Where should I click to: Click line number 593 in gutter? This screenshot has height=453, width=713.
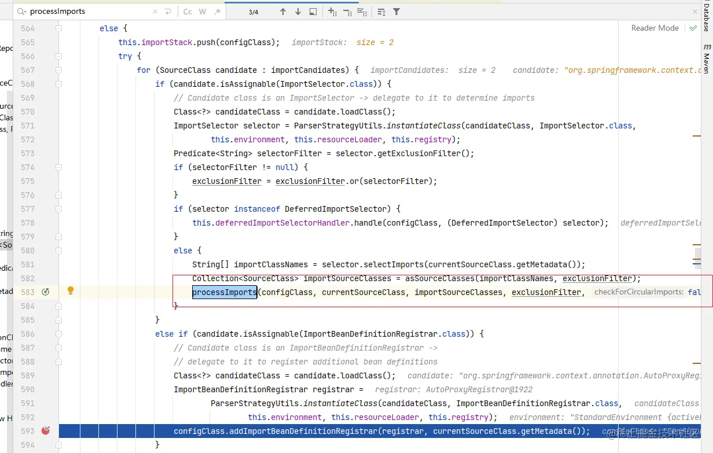27,431
